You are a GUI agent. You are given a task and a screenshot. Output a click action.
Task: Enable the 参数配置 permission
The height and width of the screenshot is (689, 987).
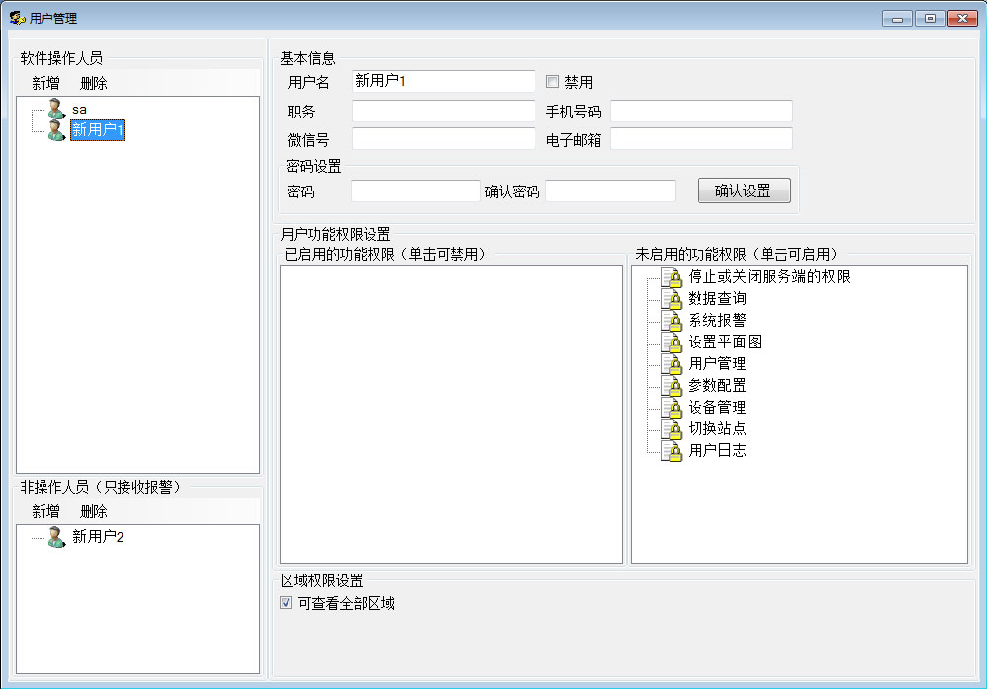click(717, 385)
